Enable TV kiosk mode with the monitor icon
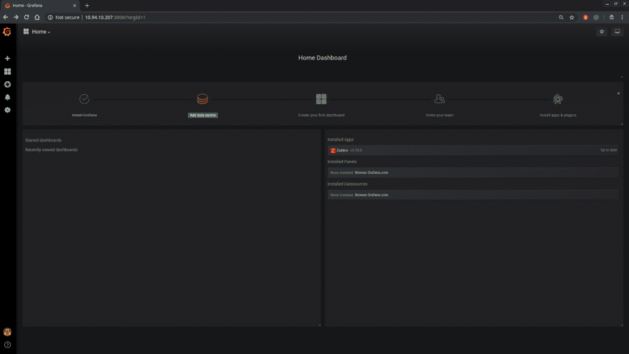The height and width of the screenshot is (354, 629). point(616,31)
